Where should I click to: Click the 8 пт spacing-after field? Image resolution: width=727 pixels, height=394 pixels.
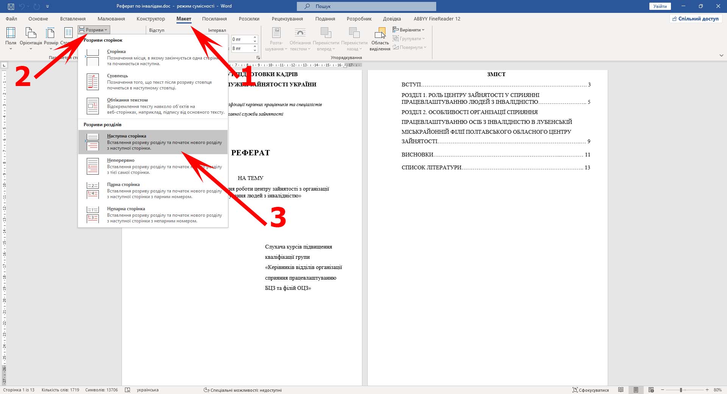click(x=241, y=48)
